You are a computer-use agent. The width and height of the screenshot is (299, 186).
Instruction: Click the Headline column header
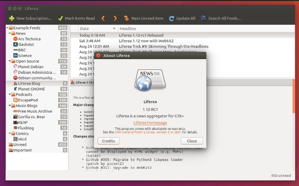[207, 28]
